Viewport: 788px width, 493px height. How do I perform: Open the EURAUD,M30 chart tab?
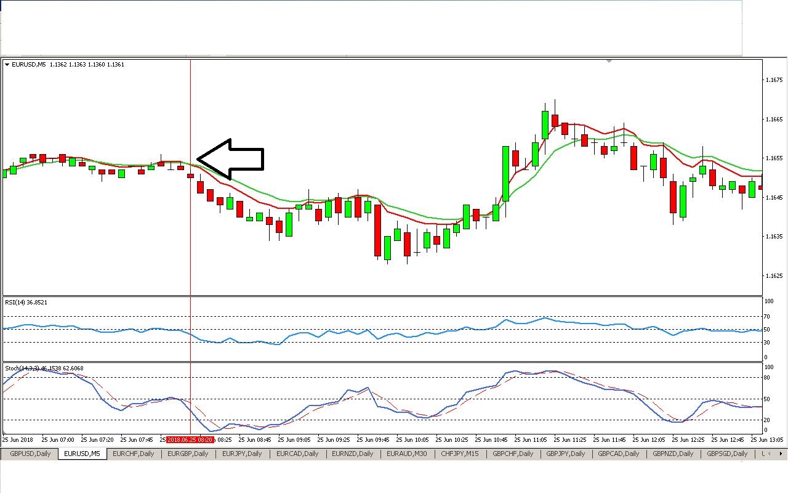[x=407, y=454]
